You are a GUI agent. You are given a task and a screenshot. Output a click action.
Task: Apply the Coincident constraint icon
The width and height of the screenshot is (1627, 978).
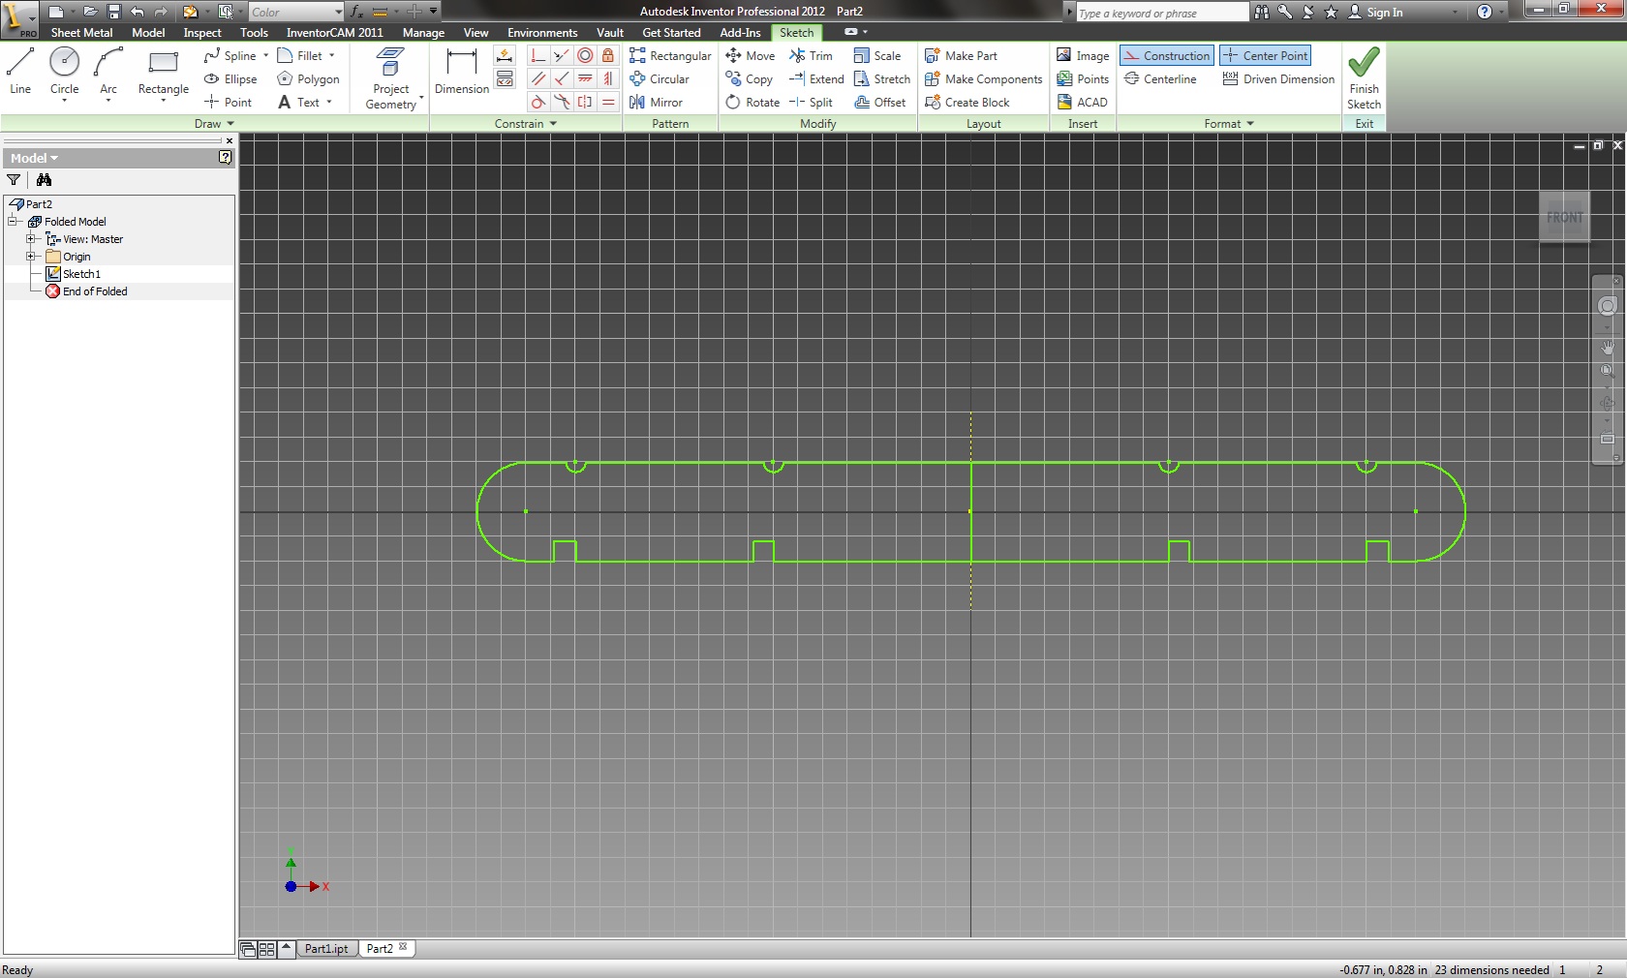[538, 56]
